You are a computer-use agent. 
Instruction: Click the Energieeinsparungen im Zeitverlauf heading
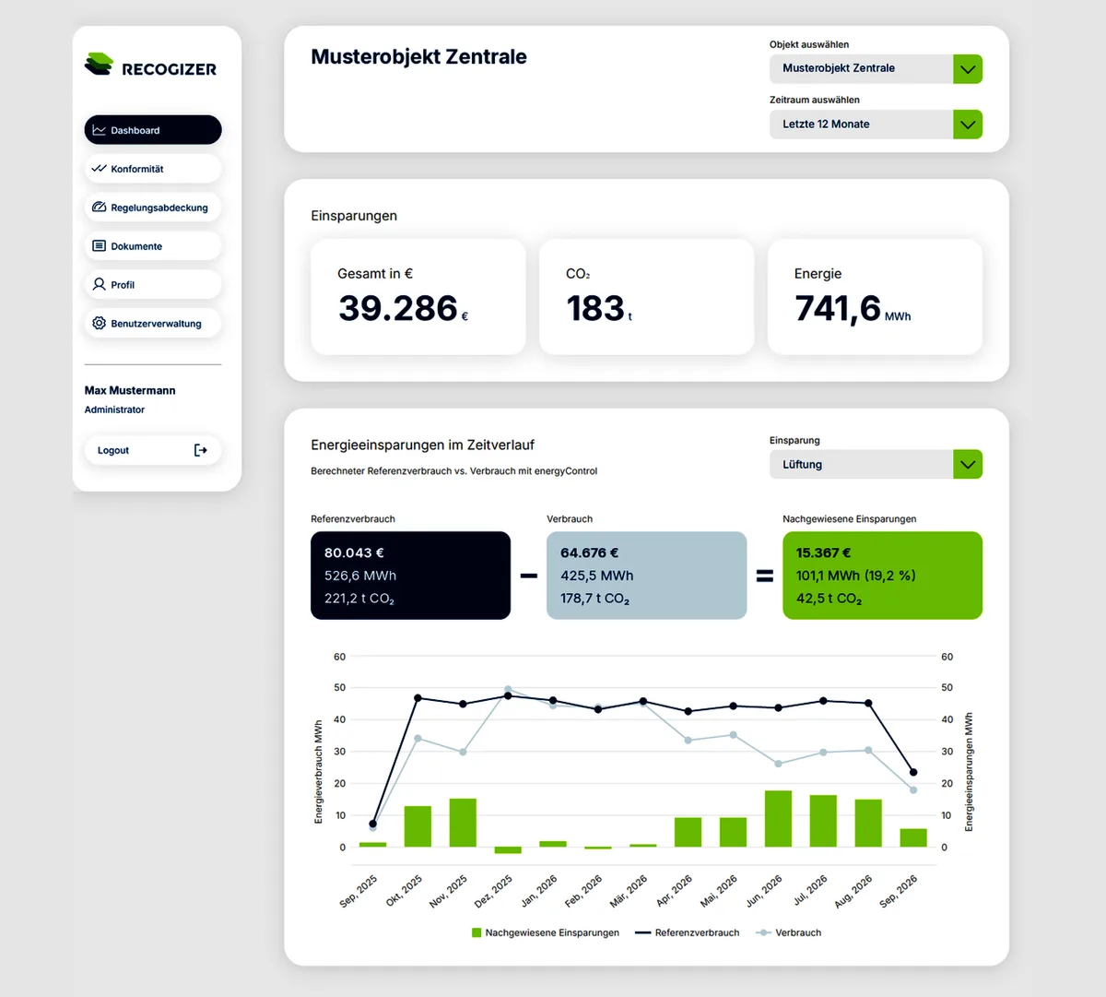click(422, 445)
